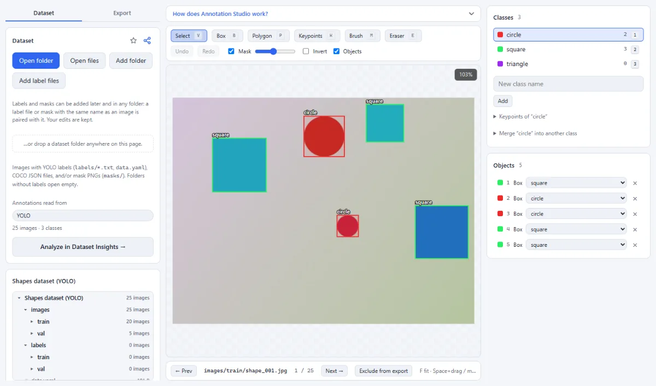This screenshot has width=656, height=386.
Task: Click the drop a dataset folder zone
Action: [x=83, y=144]
